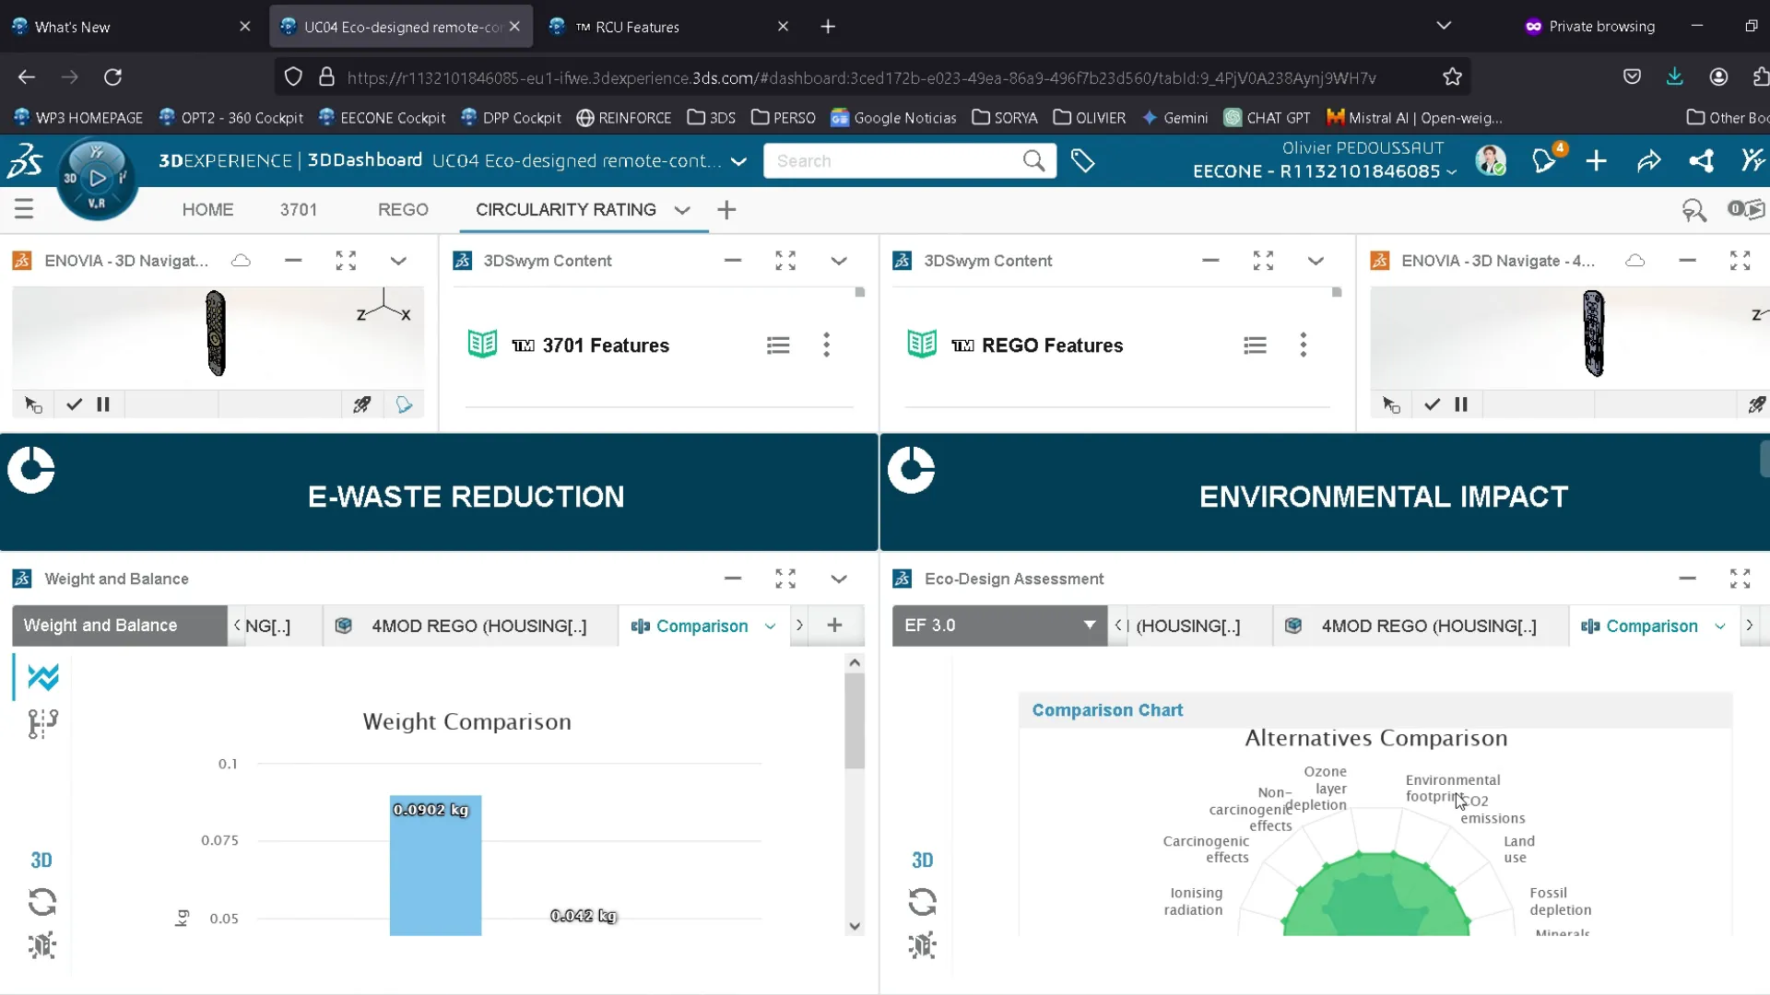Open the 3701 3DSwym Content widget menu chevron

click(839, 261)
